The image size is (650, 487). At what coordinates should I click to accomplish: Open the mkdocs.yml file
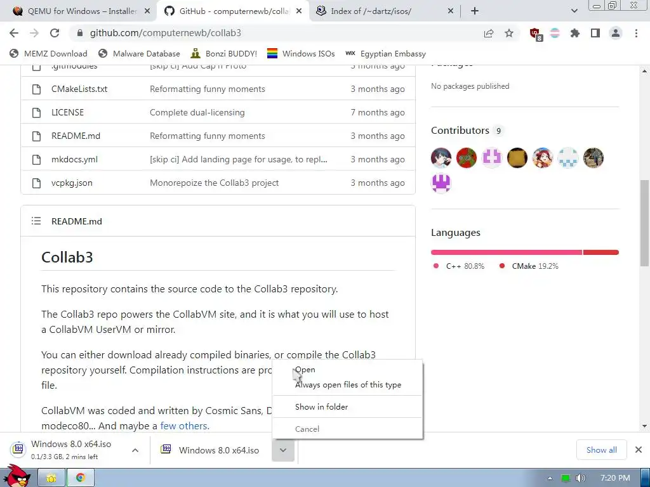pos(75,159)
